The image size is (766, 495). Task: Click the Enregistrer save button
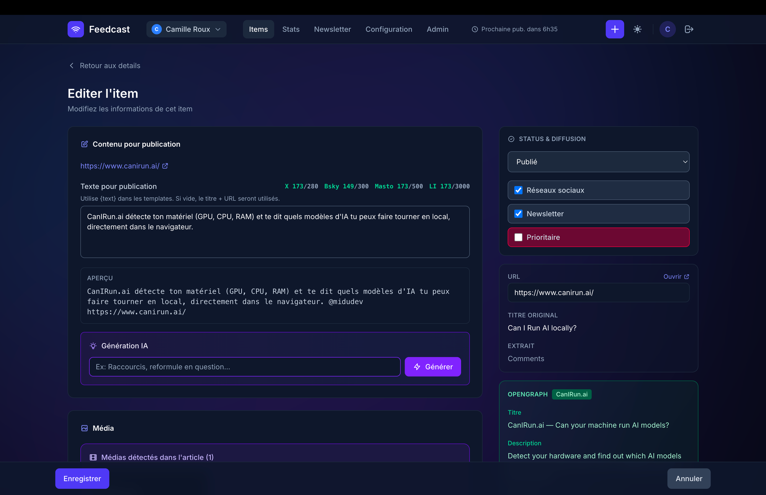coord(82,479)
